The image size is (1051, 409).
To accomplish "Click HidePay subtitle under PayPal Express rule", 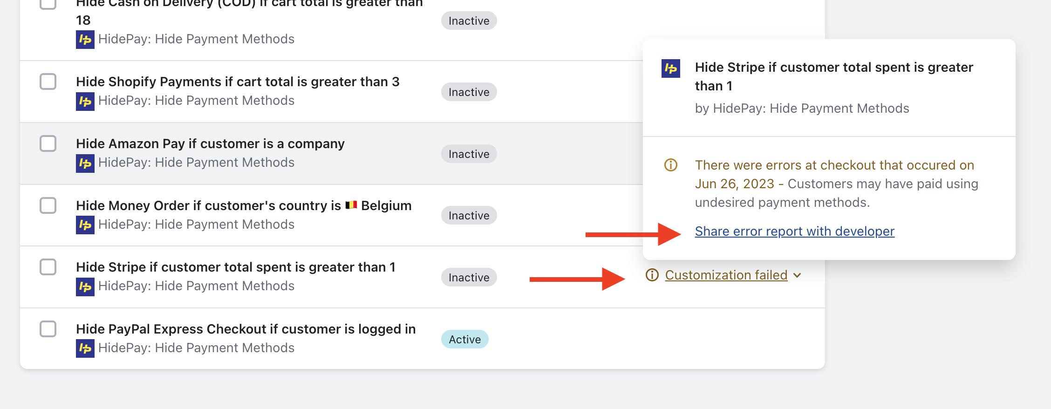I will click(x=196, y=348).
